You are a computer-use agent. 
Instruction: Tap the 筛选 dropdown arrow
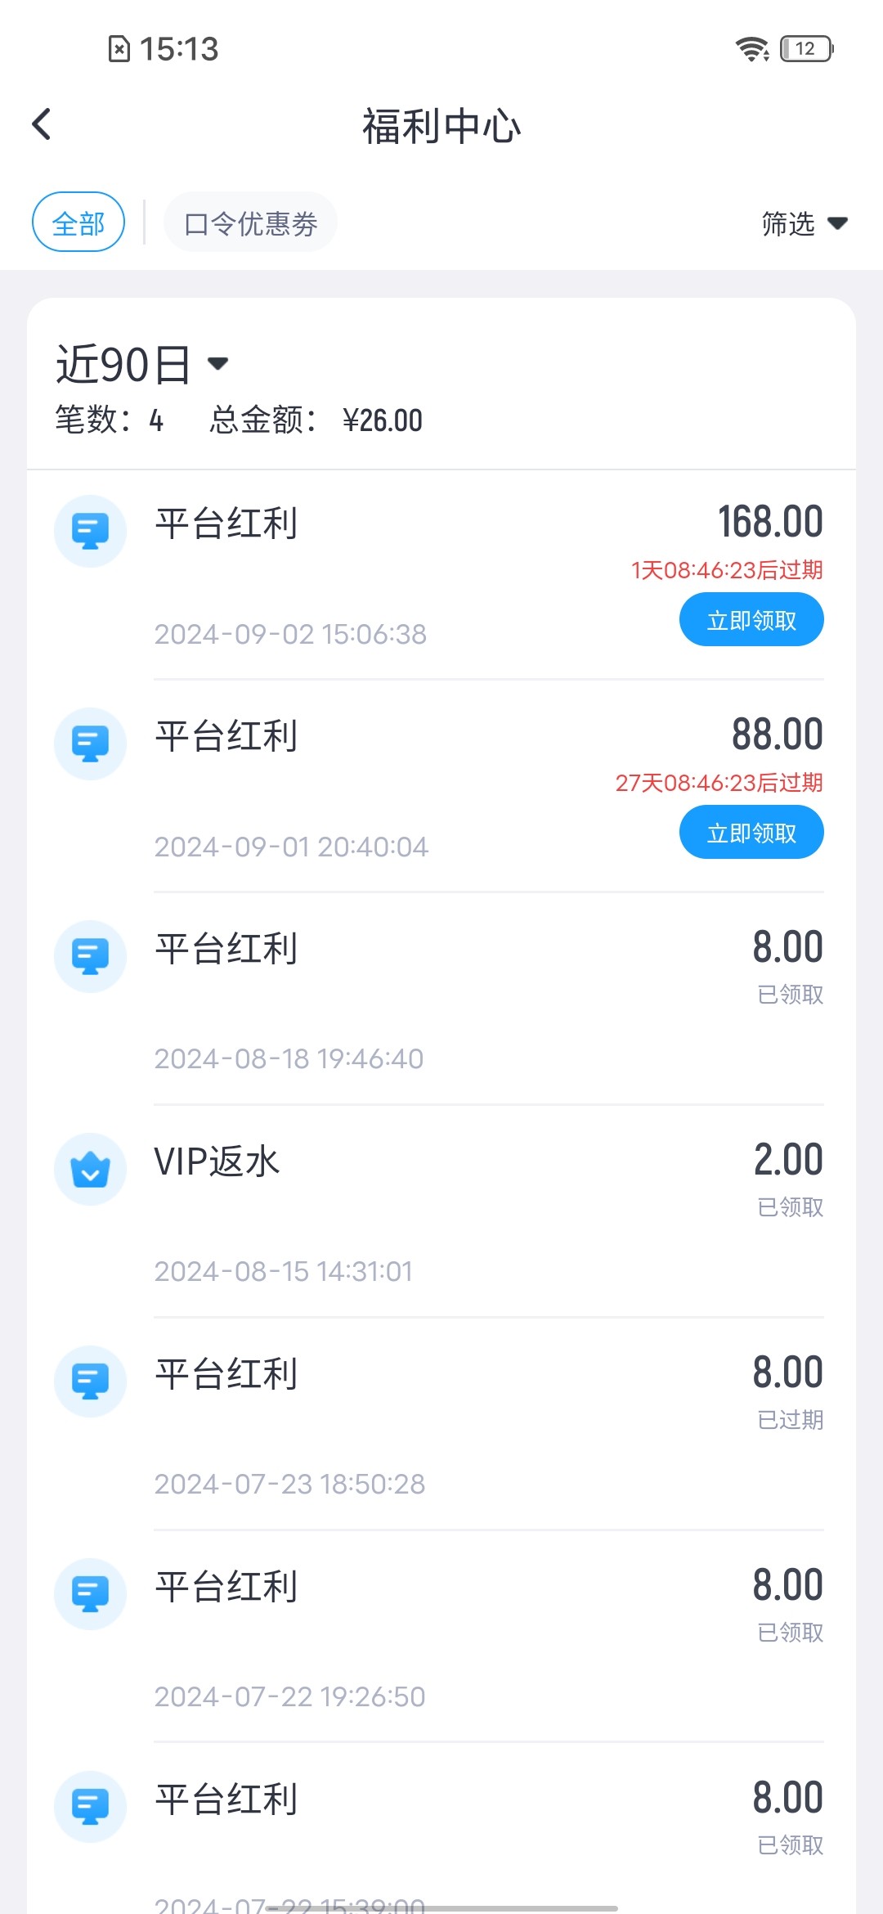coord(837,223)
